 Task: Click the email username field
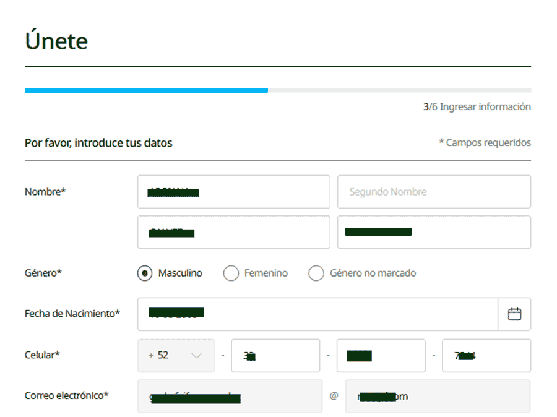click(x=230, y=396)
